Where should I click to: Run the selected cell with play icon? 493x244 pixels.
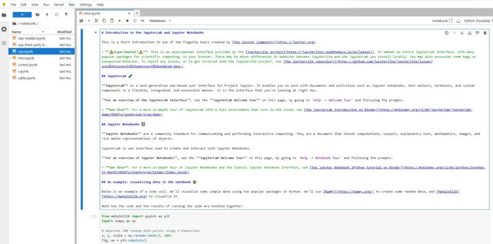119,21
